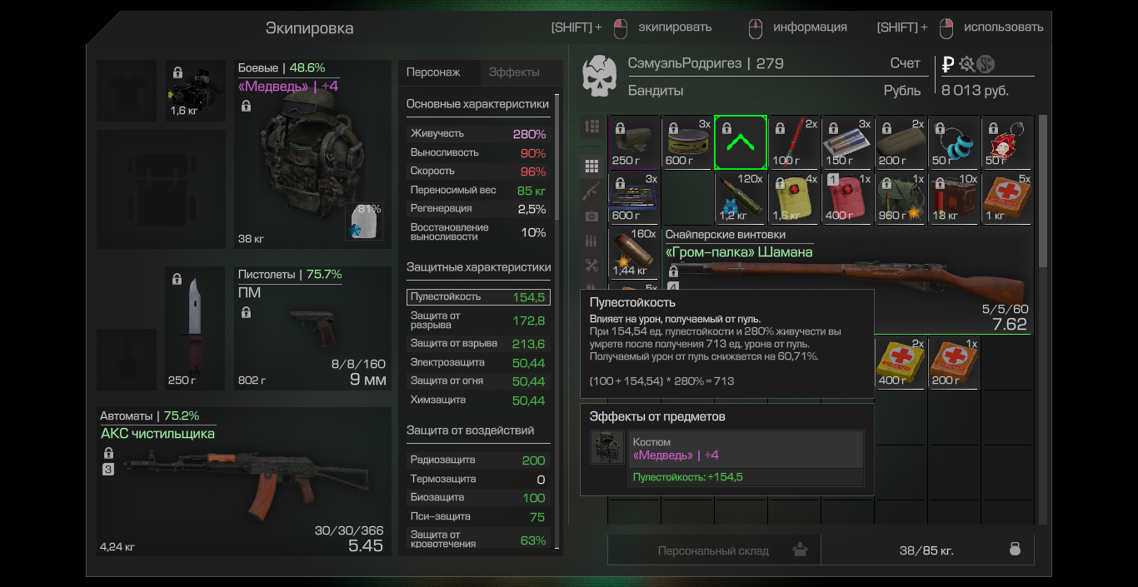This screenshot has width=1138, height=587.
Task: Click the weight kettlebell icon
Action: point(1014,550)
